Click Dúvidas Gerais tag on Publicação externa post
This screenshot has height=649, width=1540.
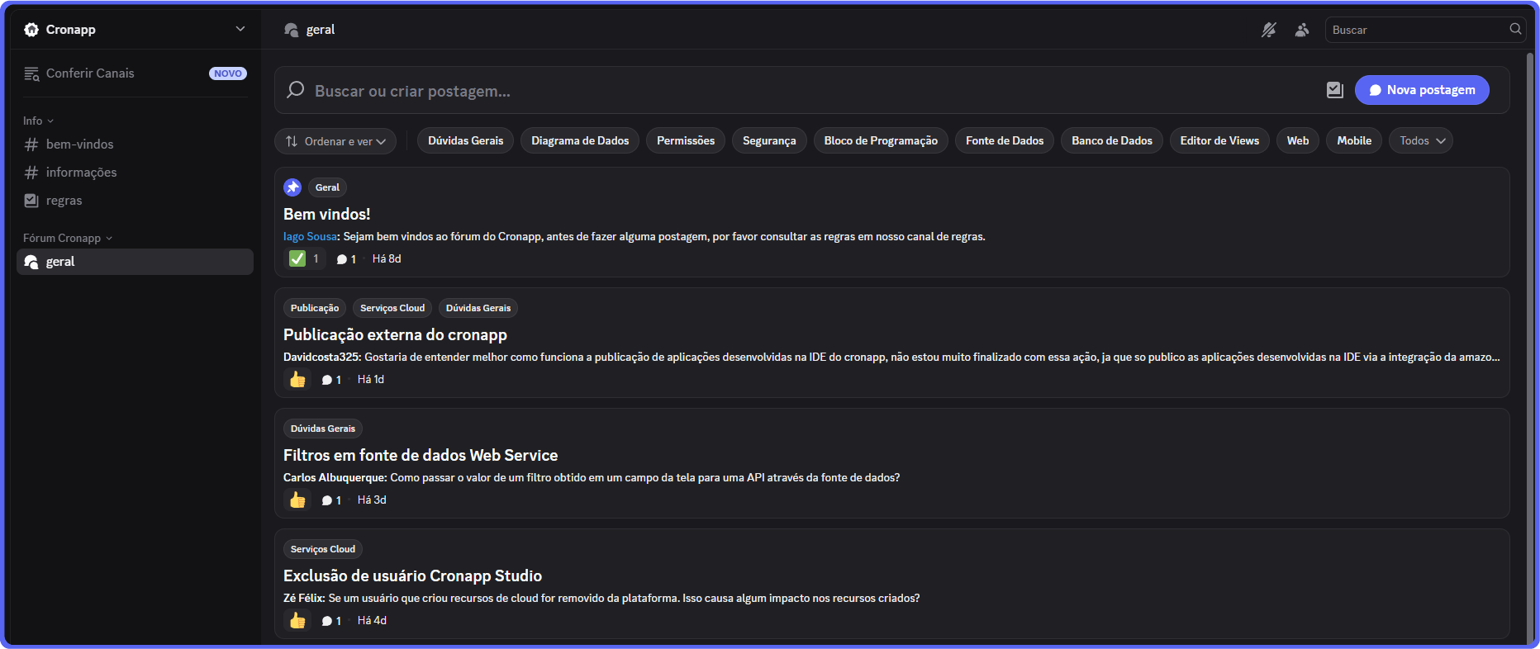point(478,308)
